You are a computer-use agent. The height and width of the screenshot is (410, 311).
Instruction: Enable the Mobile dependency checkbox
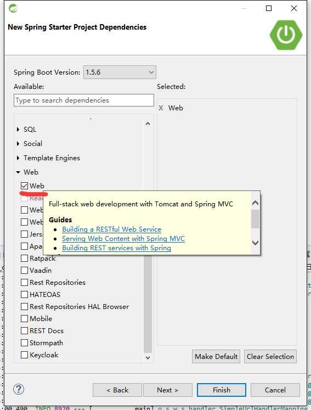[24, 318]
